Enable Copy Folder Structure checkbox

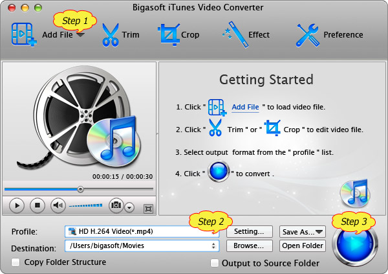(16, 262)
